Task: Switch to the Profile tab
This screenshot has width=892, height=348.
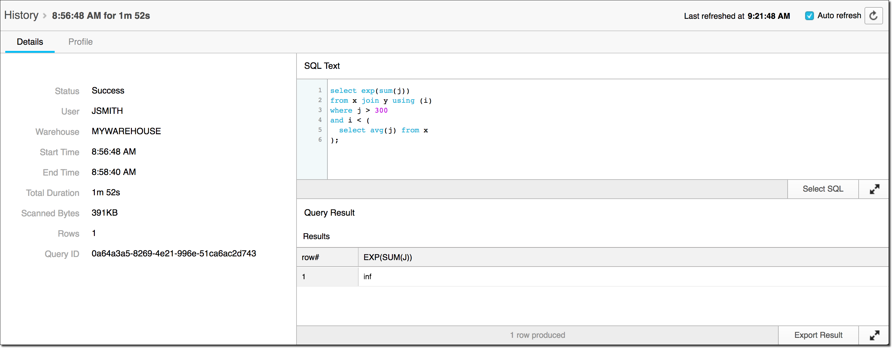Action: (x=80, y=42)
